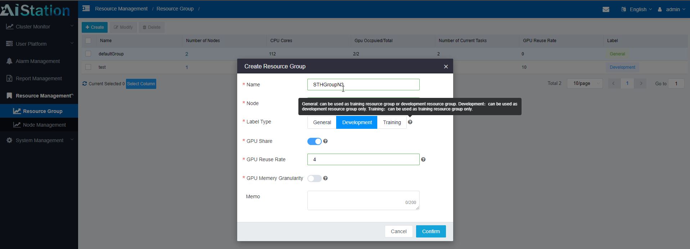Expand the System Management menu
This screenshot has height=249, width=690.
[x=39, y=140]
